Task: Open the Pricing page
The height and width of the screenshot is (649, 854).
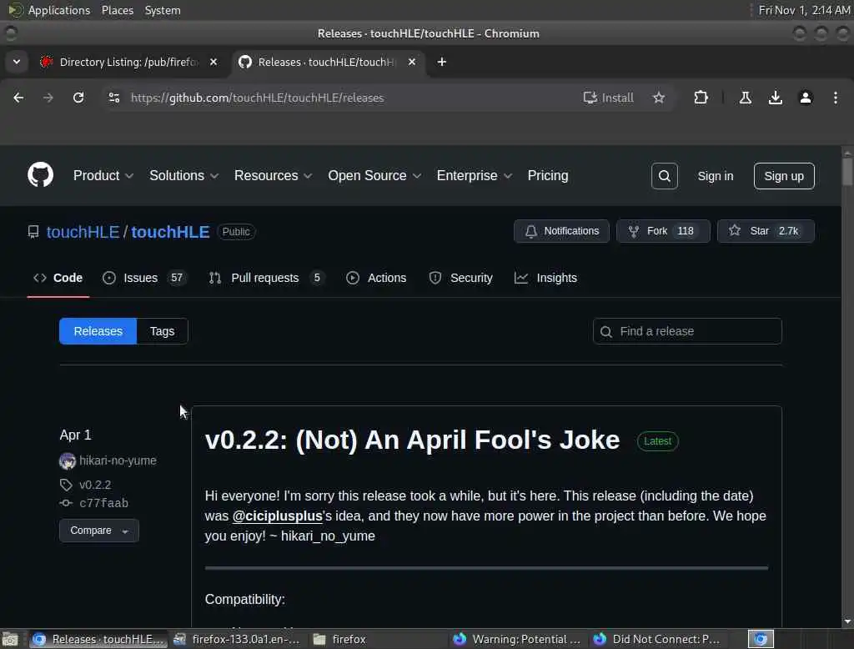Action: [x=547, y=175]
